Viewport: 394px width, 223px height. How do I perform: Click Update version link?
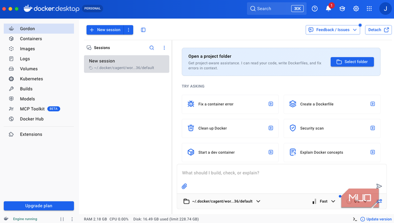click(376, 219)
